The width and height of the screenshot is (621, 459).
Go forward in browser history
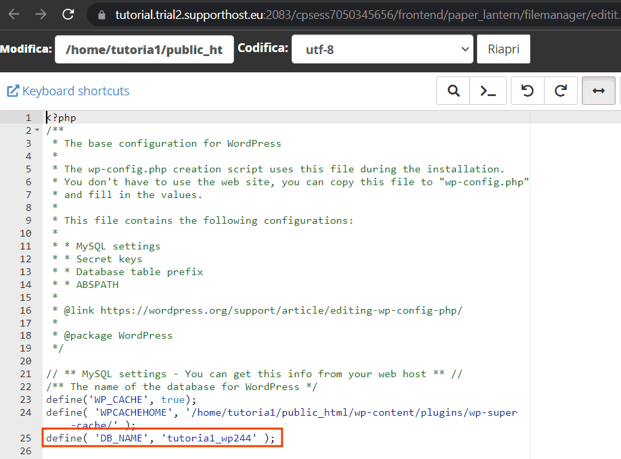point(41,15)
